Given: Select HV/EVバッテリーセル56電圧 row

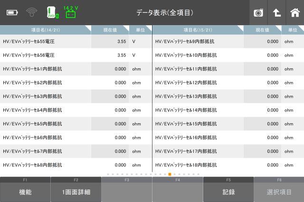Looking at the screenshot, I should click(76, 55).
